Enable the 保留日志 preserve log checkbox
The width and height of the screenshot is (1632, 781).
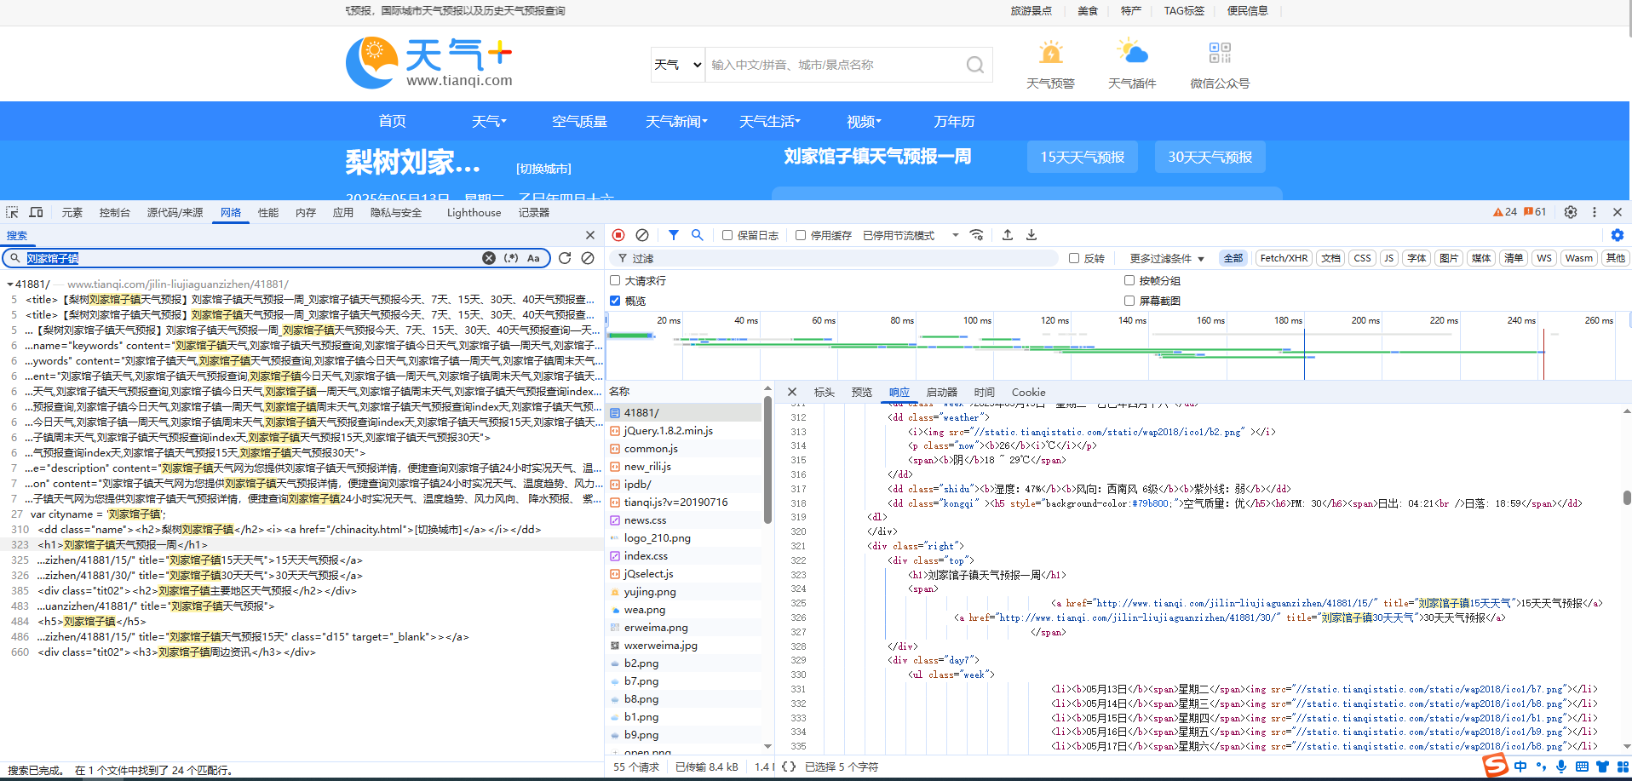coord(727,235)
